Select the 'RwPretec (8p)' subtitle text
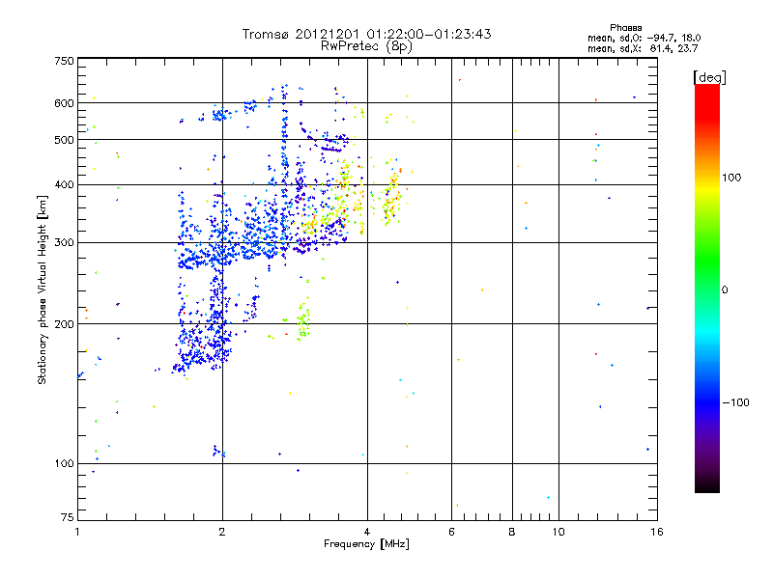The image size is (773, 579). 366,46
